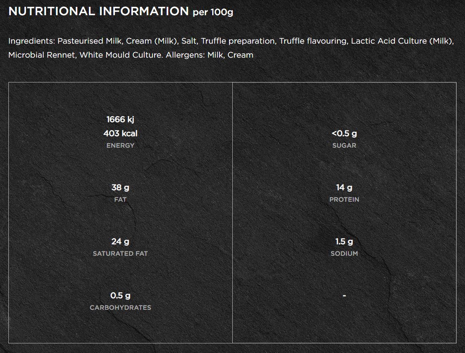Click the SODIUM label
Viewport: 465px width, 353px height.
pos(344,253)
